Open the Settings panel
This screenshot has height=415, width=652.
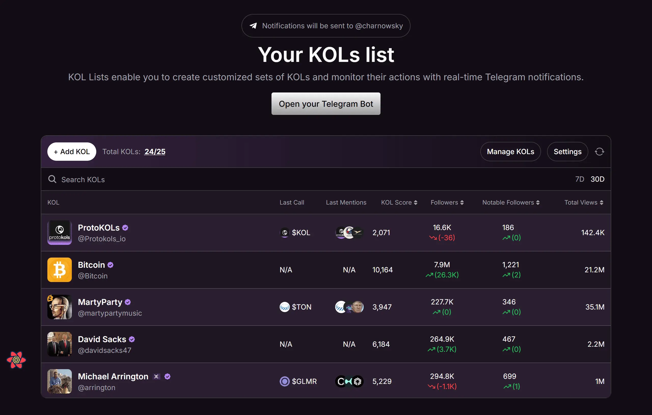pyautogui.click(x=567, y=151)
